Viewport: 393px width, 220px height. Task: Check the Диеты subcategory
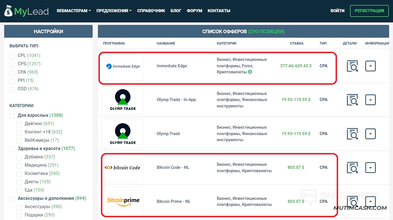[19, 182]
